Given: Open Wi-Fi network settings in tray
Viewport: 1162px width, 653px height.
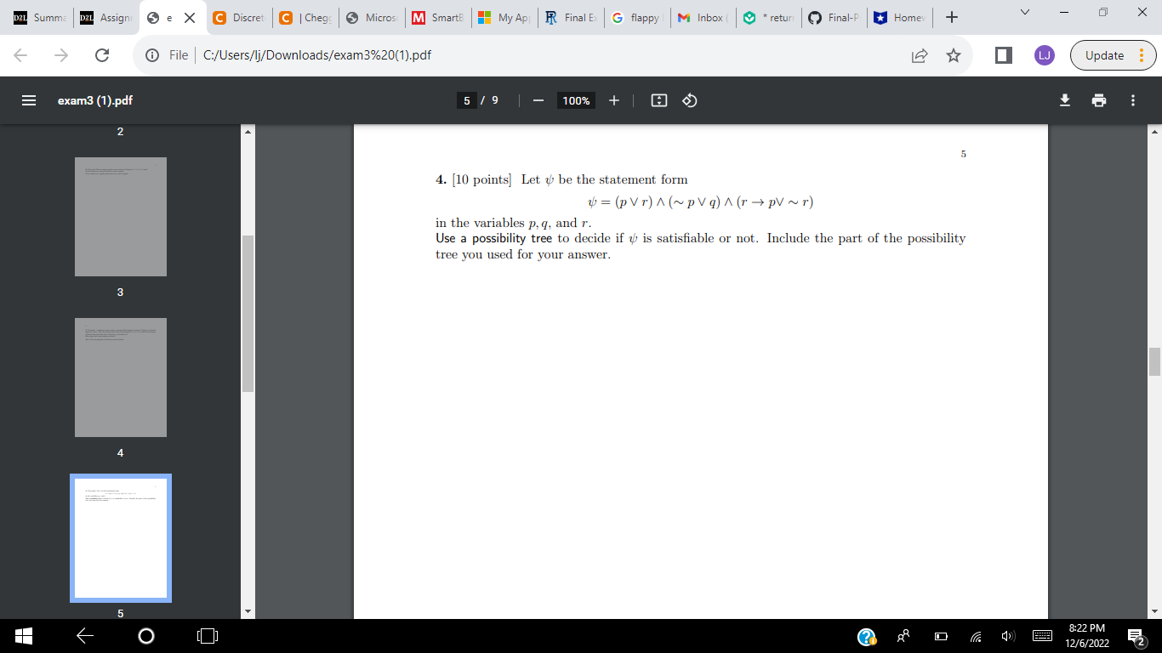Looking at the screenshot, I should 975,636.
